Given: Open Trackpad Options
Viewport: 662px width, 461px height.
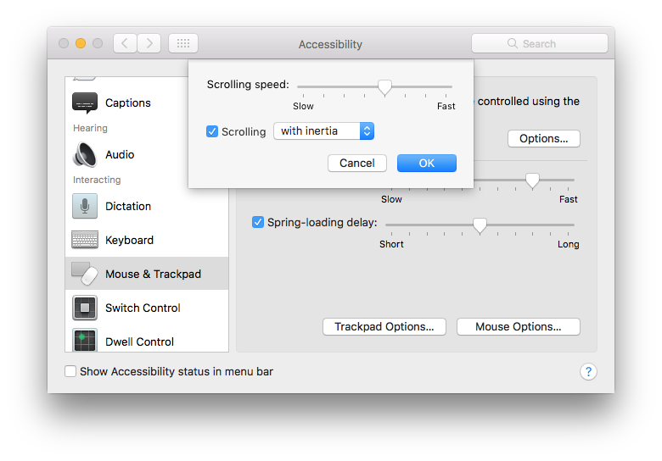Looking at the screenshot, I should pos(384,326).
